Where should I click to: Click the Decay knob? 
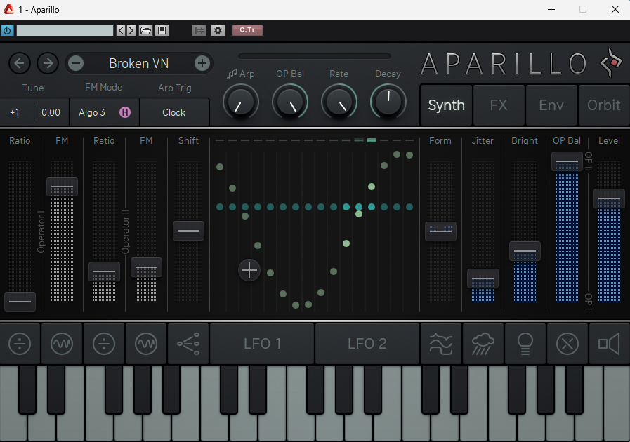click(388, 101)
